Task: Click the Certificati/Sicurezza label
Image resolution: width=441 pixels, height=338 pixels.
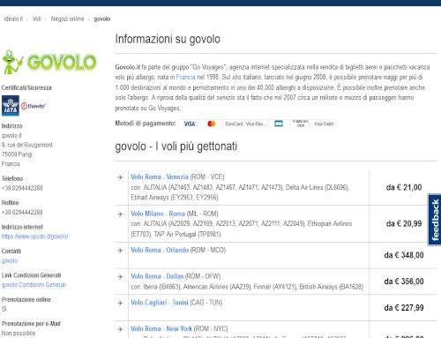Action: click(26, 87)
